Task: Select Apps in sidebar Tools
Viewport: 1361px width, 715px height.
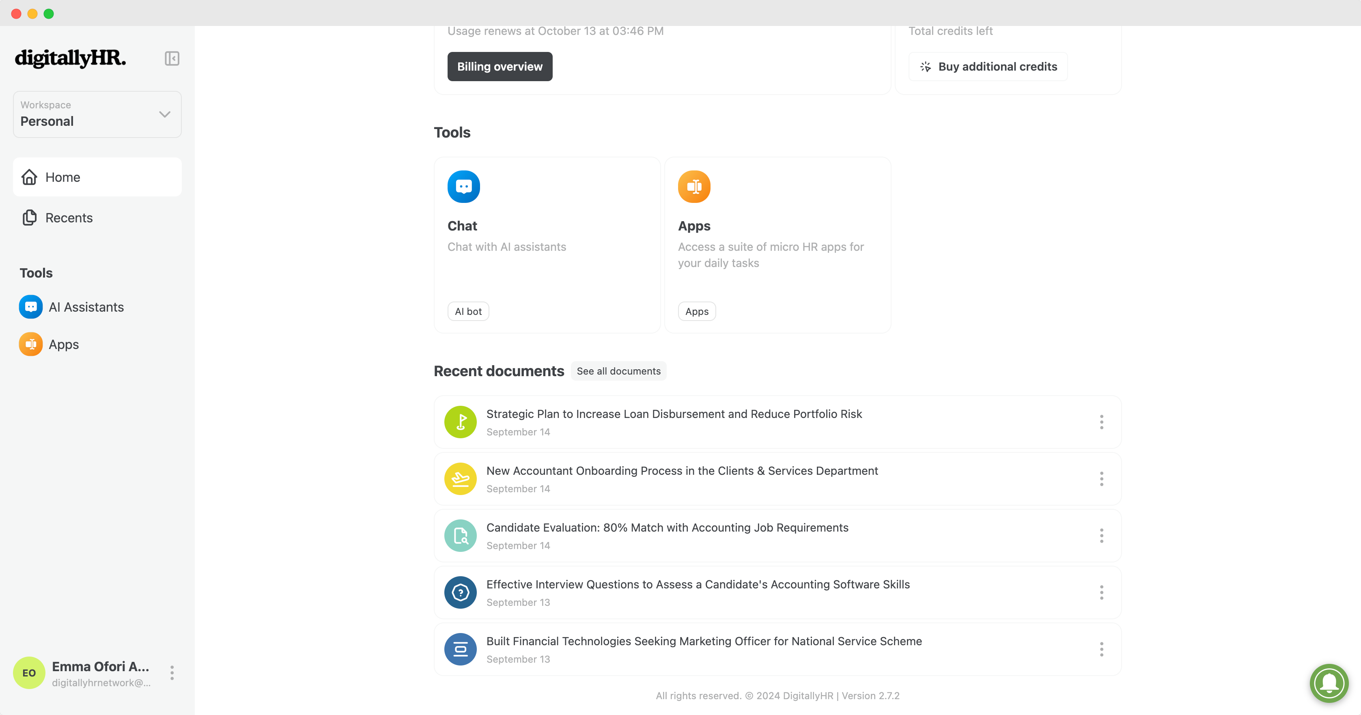Action: (x=63, y=345)
